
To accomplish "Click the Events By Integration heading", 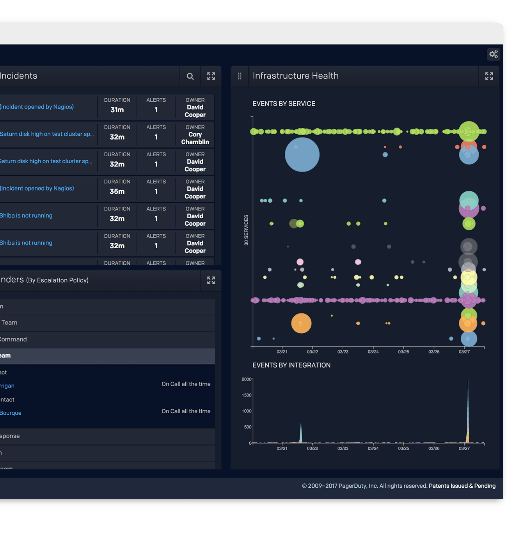I will pos(291,365).
